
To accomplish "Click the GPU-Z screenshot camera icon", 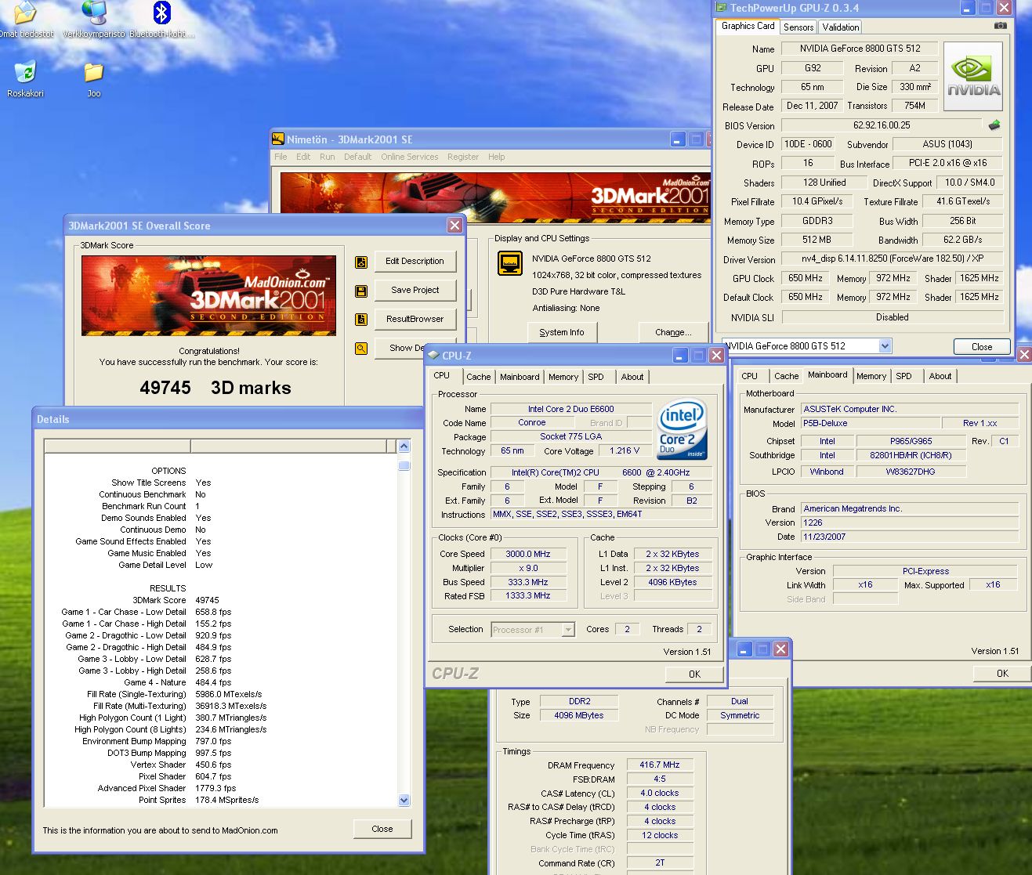I will click(x=1001, y=26).
